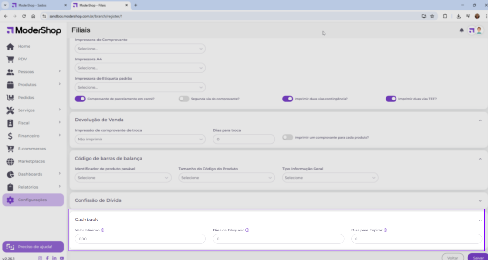Click the Salvar button
The image size is (488, 260).
[477, 257]
